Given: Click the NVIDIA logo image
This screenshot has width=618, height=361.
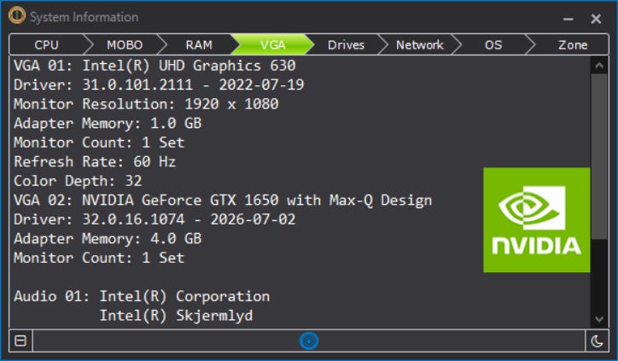Looking at the screenshot, I should [x=536, y=220].
